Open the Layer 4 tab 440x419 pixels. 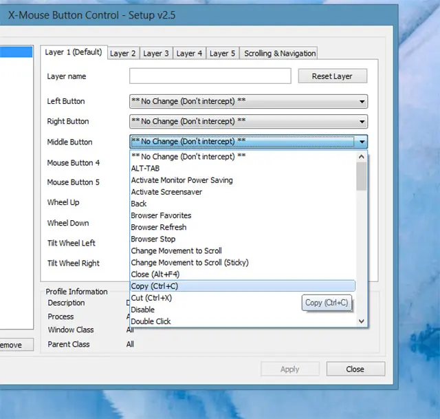[x=189, y=54]
